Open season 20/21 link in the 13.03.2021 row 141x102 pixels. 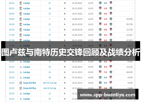12,3
